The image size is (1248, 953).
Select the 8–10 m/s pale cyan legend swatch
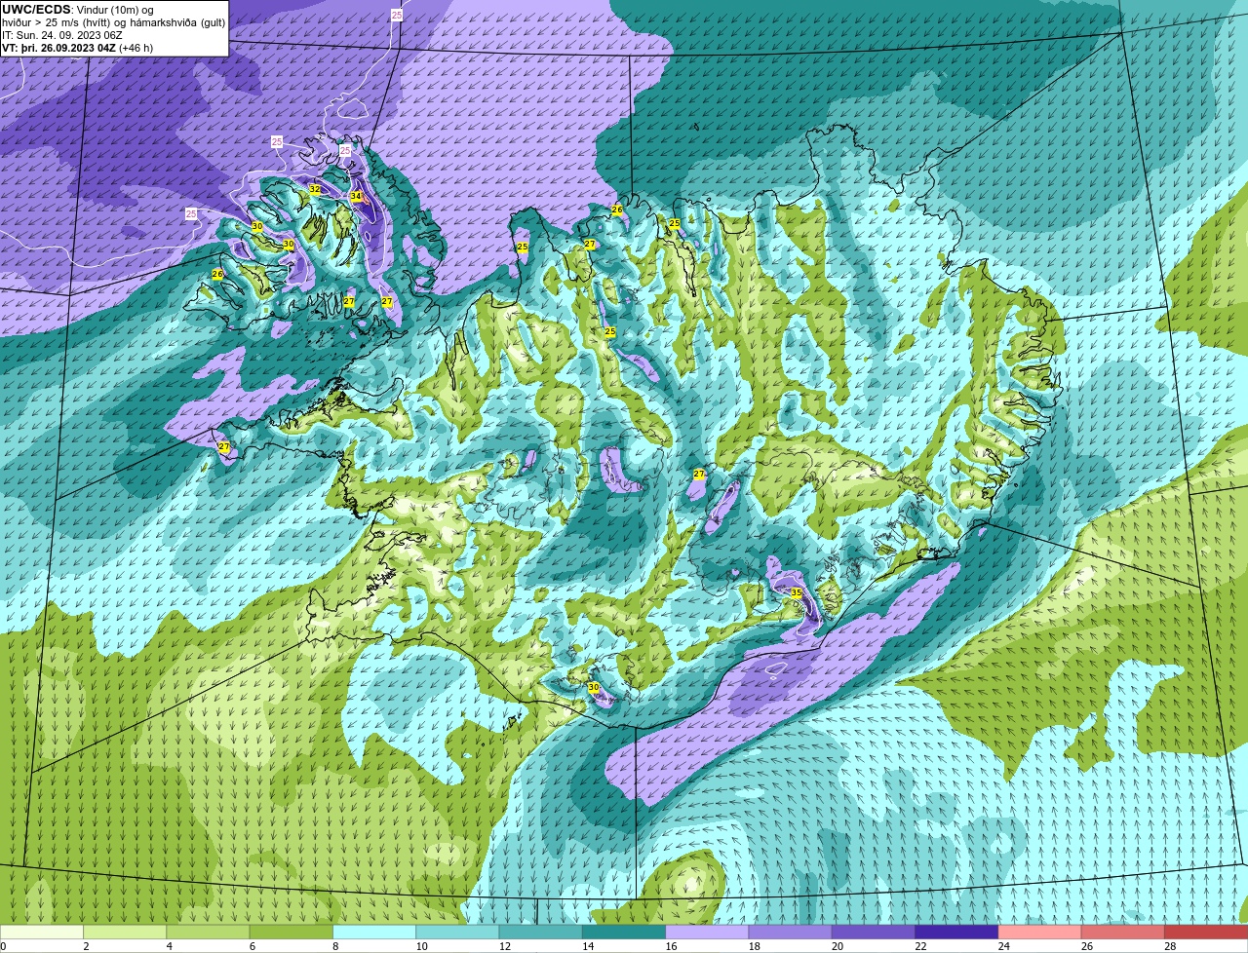point(374,932)
